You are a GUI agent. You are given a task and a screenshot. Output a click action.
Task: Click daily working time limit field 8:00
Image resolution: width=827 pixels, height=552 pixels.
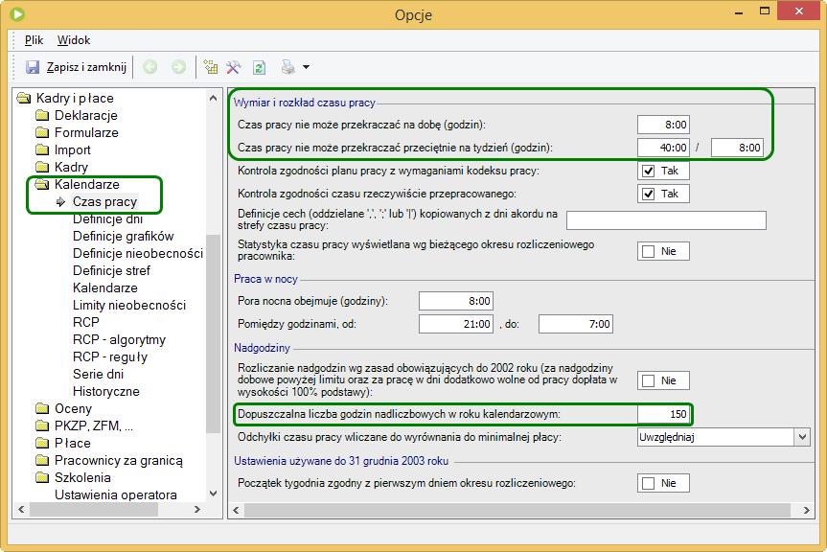pyautogui.click(x=663, y=125)
